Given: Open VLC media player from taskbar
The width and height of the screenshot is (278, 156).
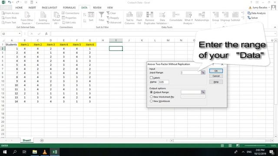Looking at the screenshot, I should coord(45,152).
